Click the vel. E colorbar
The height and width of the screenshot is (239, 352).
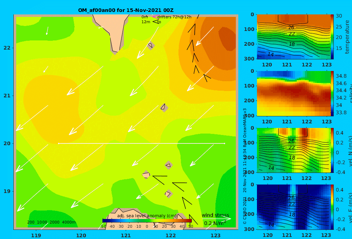332,207
